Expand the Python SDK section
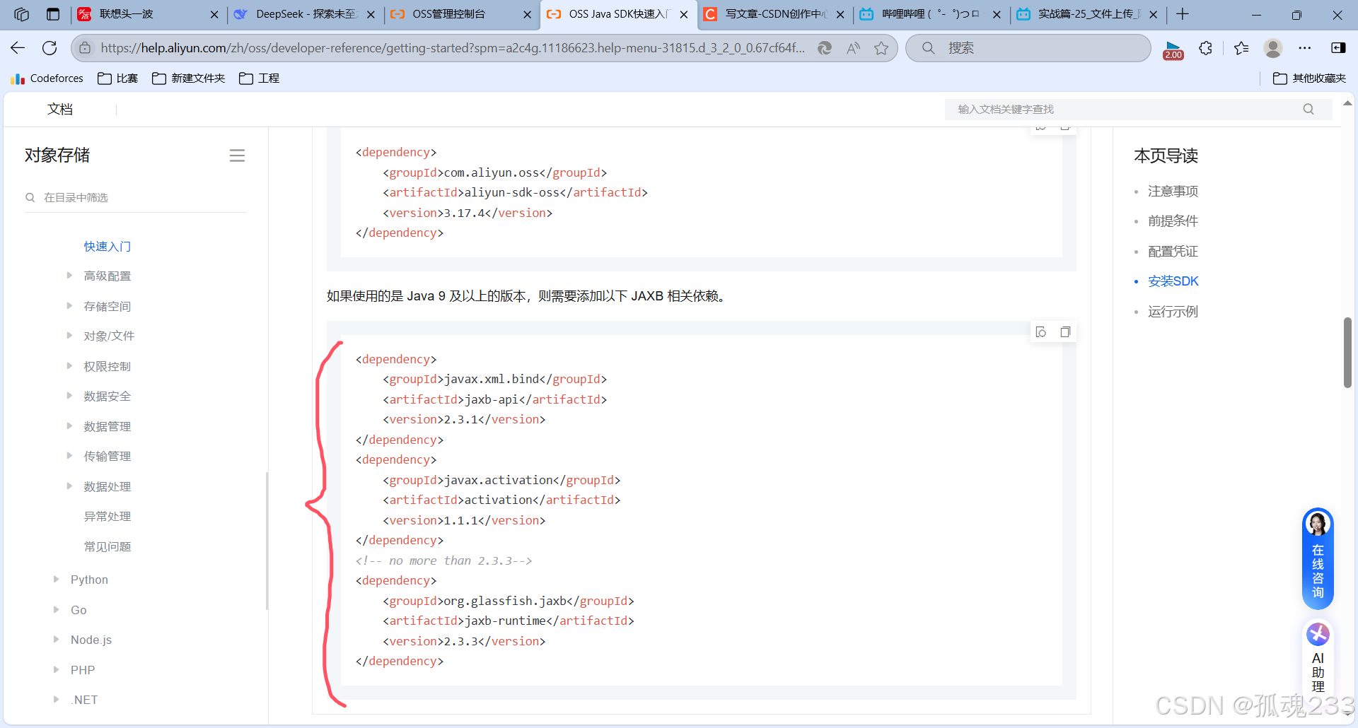The image size is (1358, 728). (57, 580)
